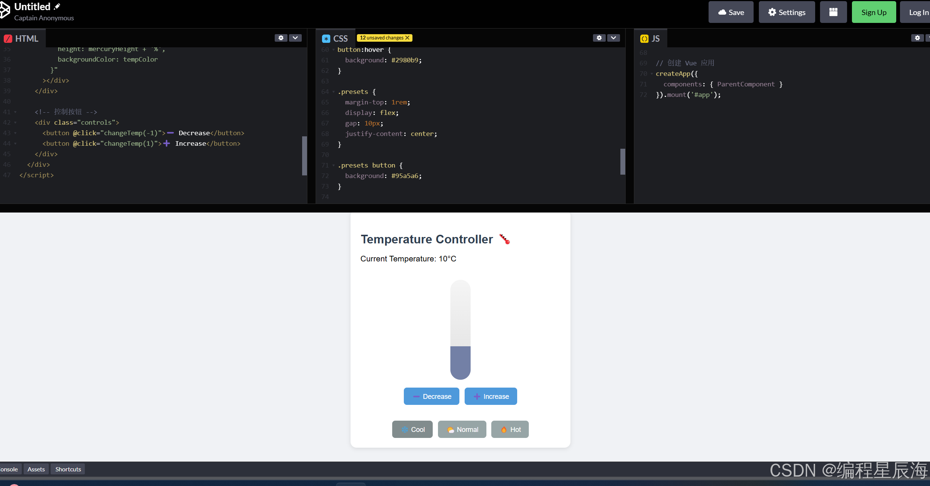Expand the HTML editor chevron dropdown
This screenshot has width=930, height=486.
295,38
